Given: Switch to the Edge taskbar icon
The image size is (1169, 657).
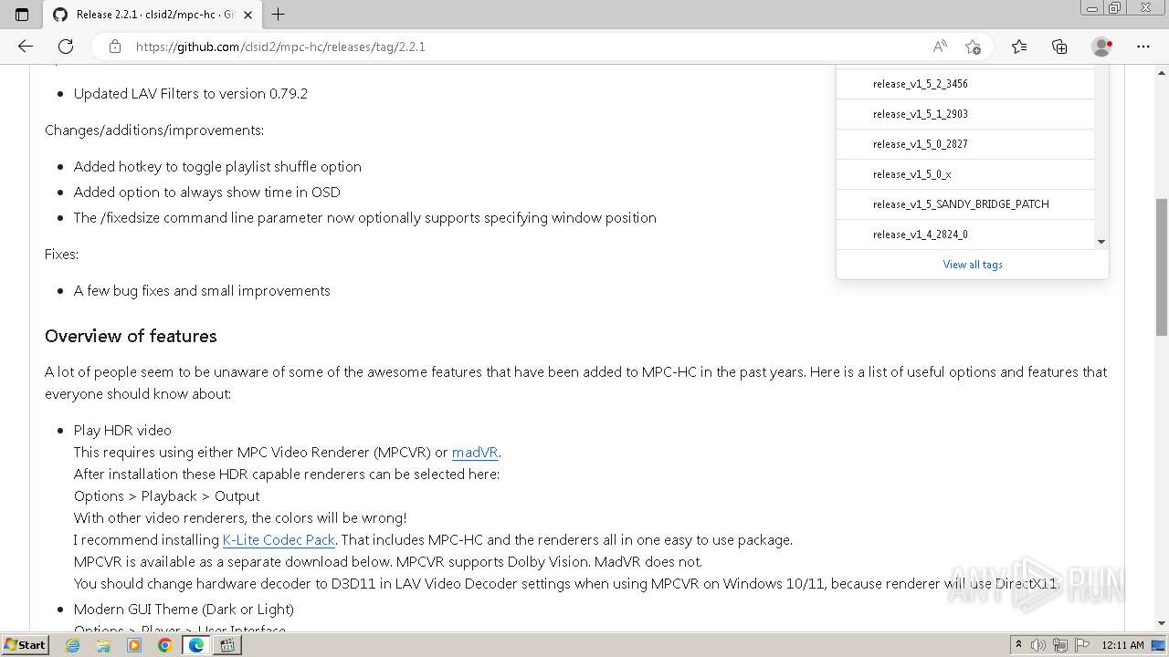Looking at the screenshot, I should (x=195, y=645).
